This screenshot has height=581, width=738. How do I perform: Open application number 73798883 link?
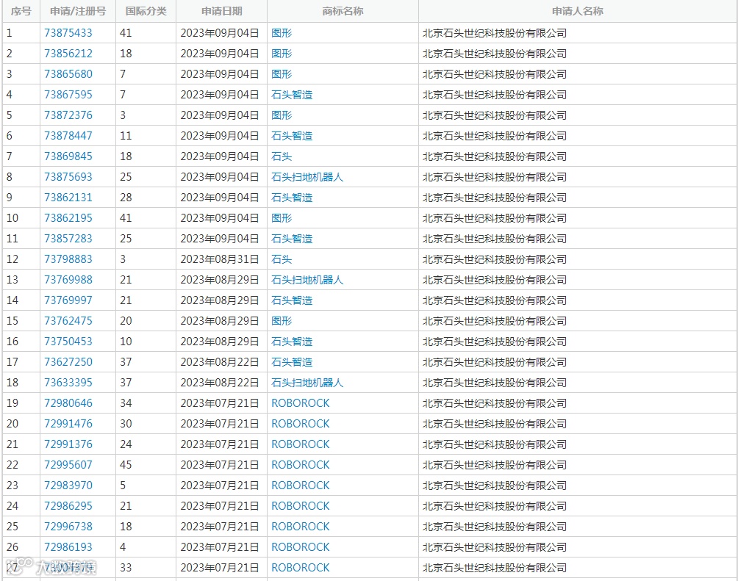[68, 259]
